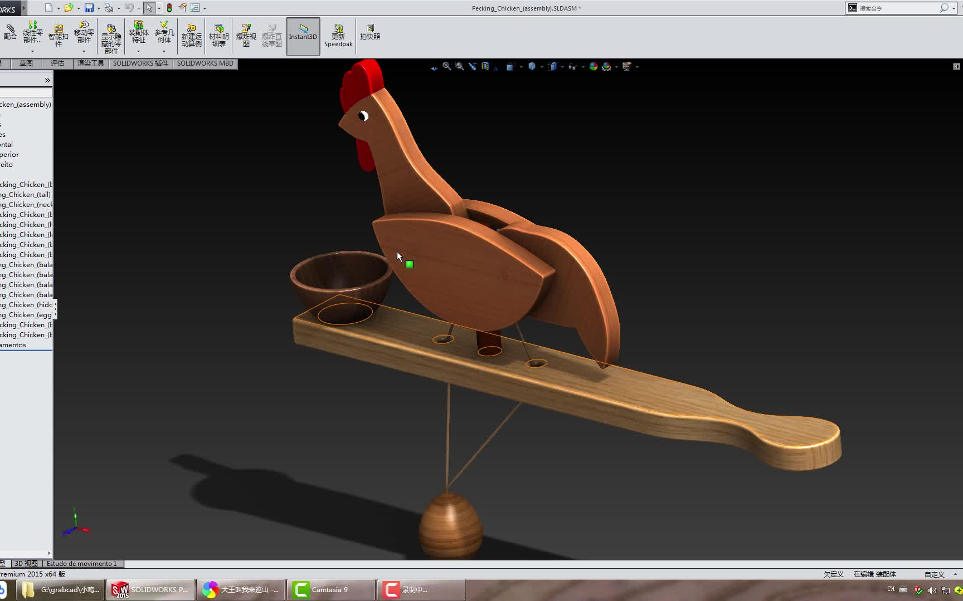Open 大王叫我来巡山 taskbar window
The height and width of the screenshot is (601, 963).
pos(241,590)
